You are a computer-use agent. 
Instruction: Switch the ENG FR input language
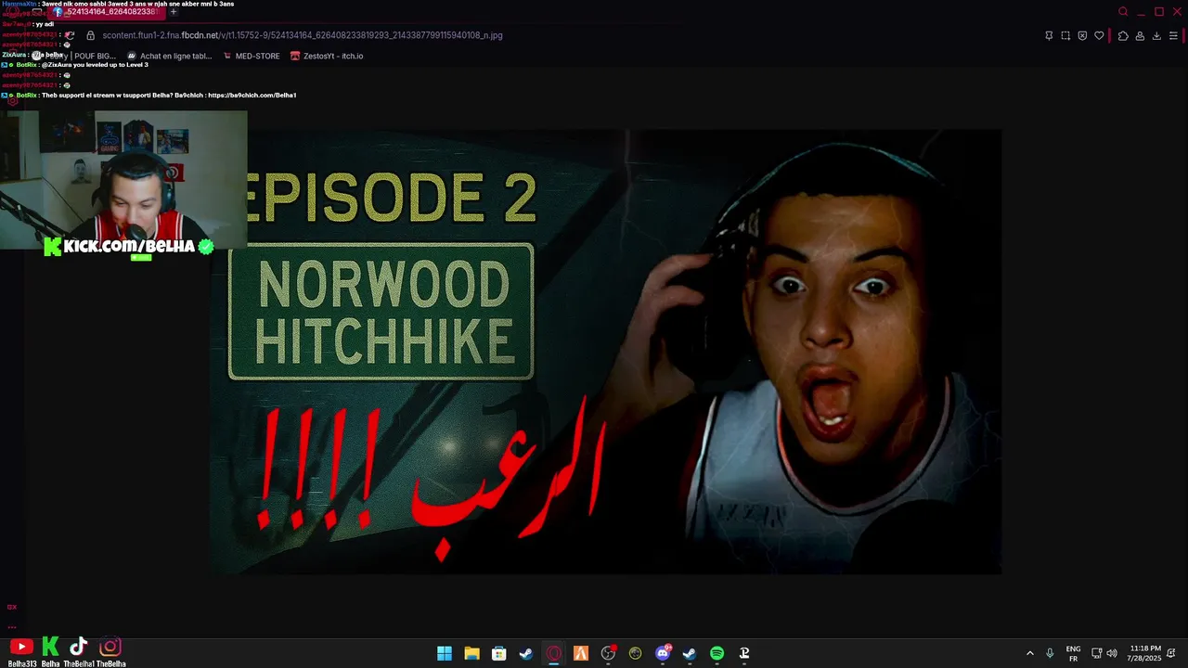[x=1073, y=653]
